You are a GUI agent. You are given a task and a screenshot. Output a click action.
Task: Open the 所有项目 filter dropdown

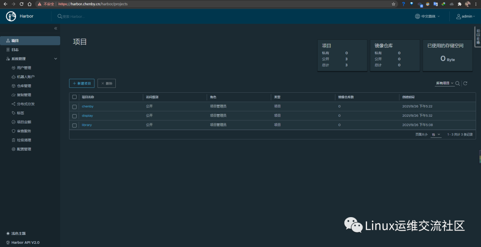[x=444, y=83]
